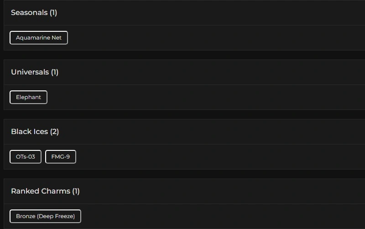Click the "Ranked Charms" title text

41,191
